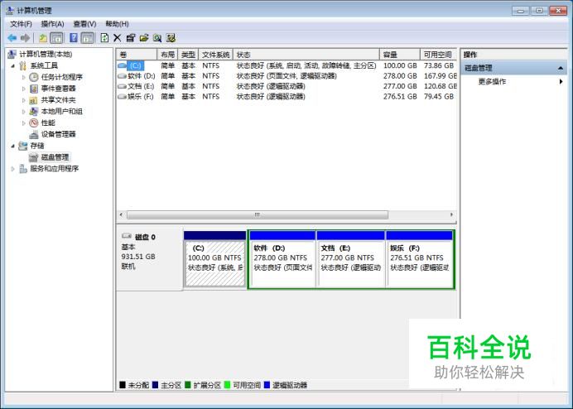Image resolution: width=573 pixels, height=409 pixels.
Task: Click the Delete X toolbar icon
Action: click(118, 38)
